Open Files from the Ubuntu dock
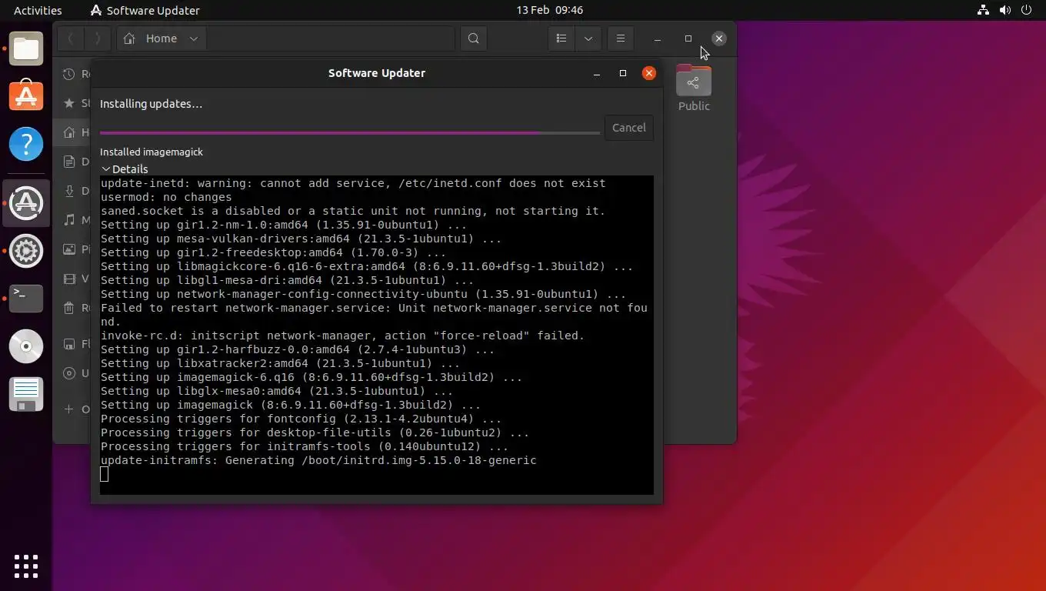Viewport: 1046px width, 591px height. [26, 48]
